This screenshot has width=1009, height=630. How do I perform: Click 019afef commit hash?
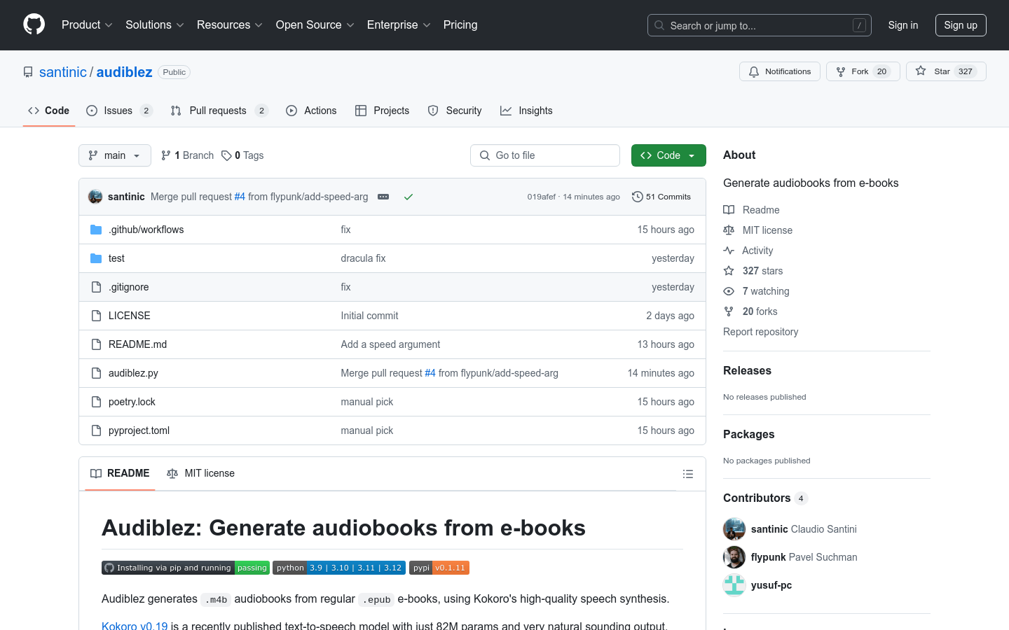pyautogui.click(x=542, y=197)
